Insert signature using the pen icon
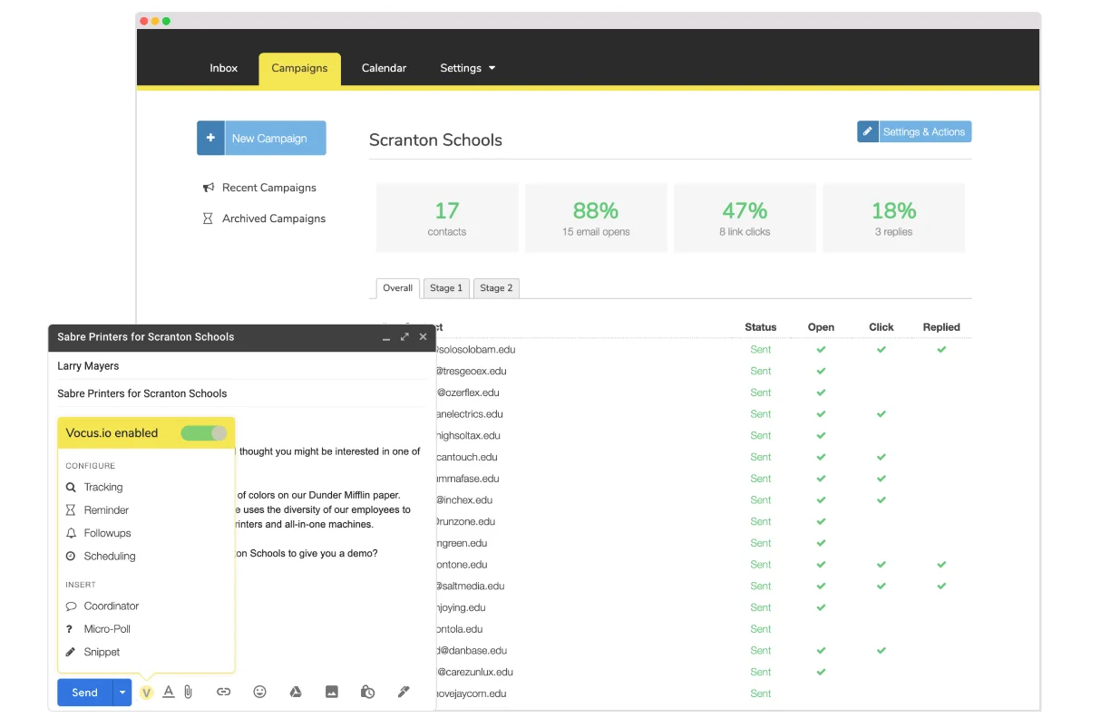1101x727 pixels. click(404, 692)
